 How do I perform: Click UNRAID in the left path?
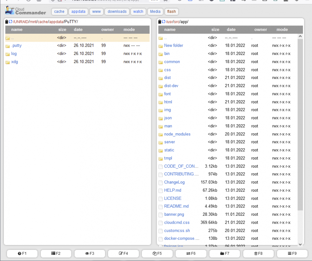pyautogui.click(x=22, y=22)
